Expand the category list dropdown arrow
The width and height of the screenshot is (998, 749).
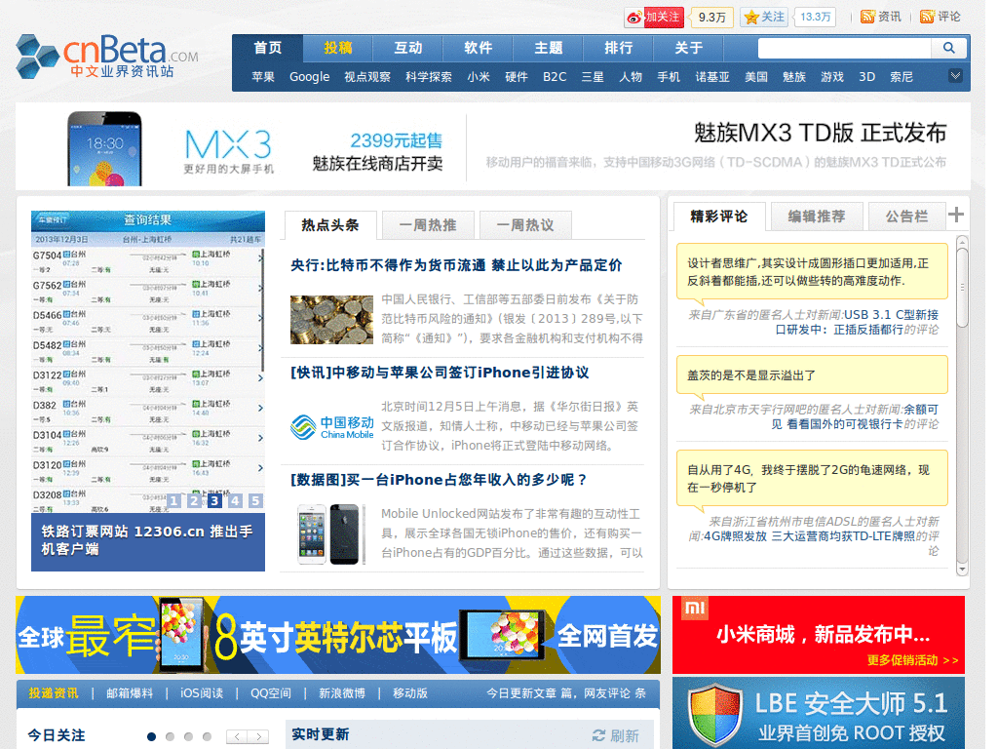coord(955,76)
